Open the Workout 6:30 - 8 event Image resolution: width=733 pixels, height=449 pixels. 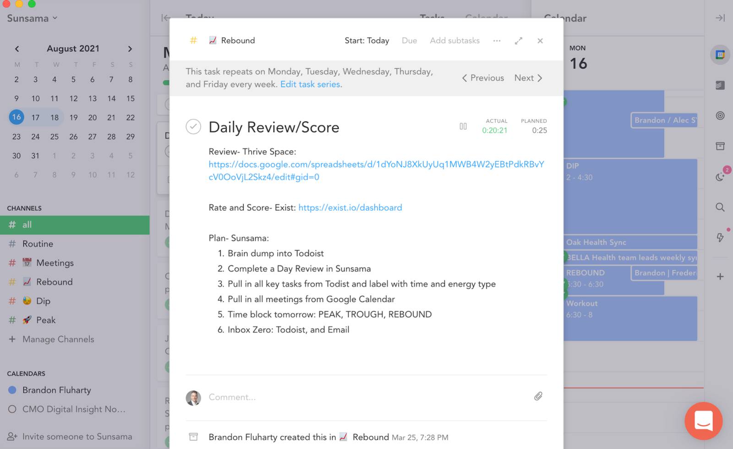(x=630, y=318)
